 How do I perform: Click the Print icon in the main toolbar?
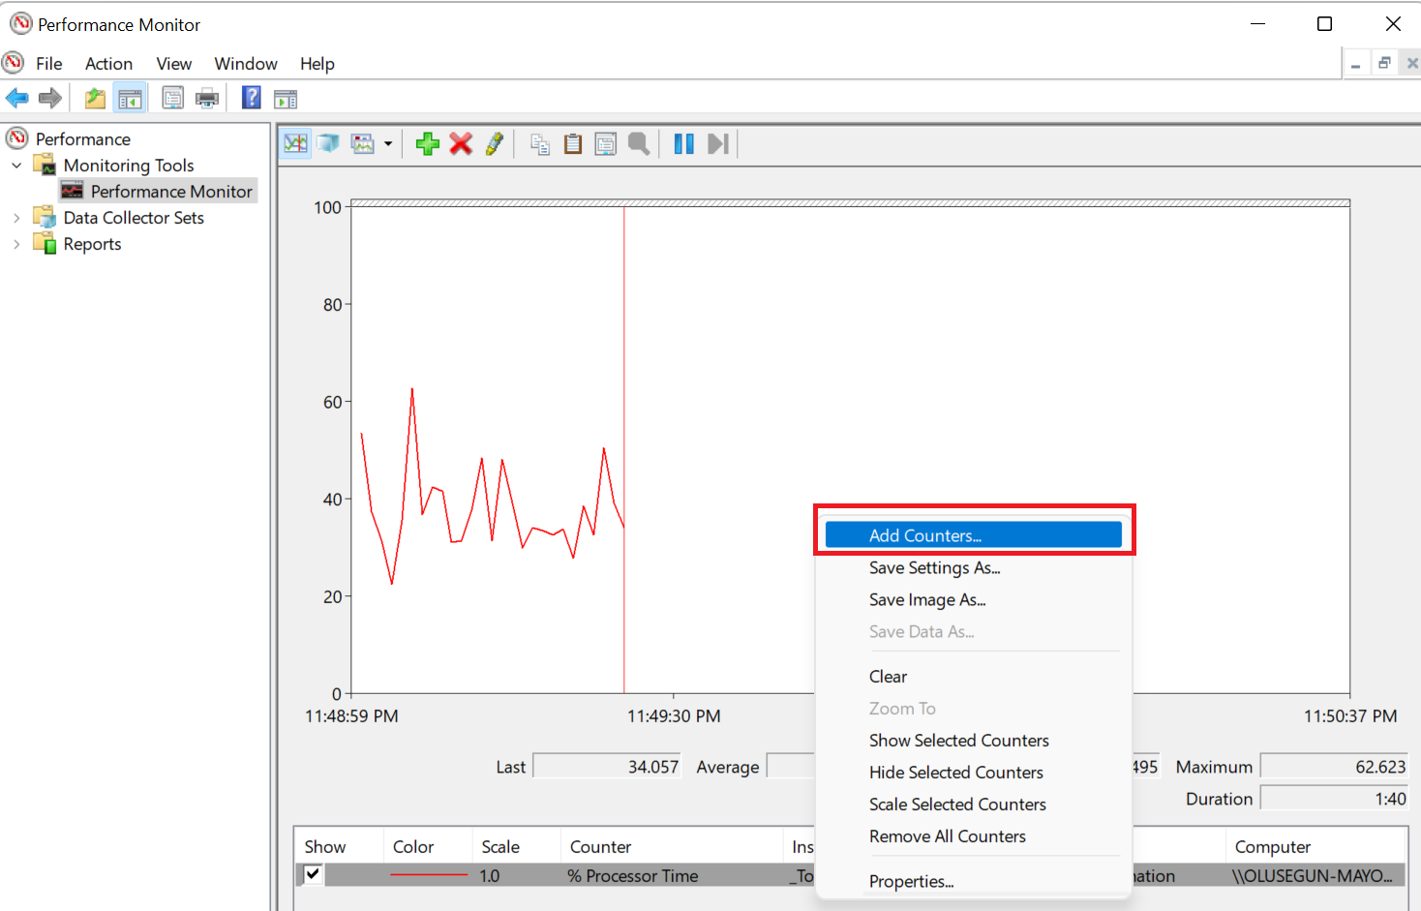pyautogui.click(x=207, y=98)
